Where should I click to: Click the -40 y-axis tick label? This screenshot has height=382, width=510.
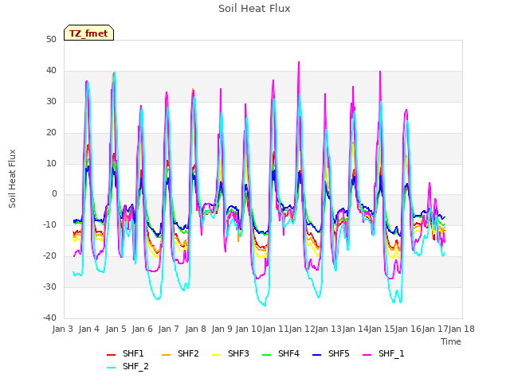pos(49,318)
